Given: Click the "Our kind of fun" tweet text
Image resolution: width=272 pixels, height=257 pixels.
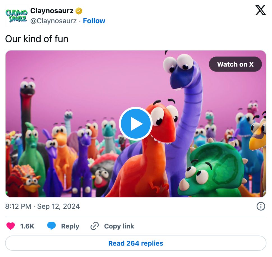Looking at the screenshot, I should tap(37, 39).
